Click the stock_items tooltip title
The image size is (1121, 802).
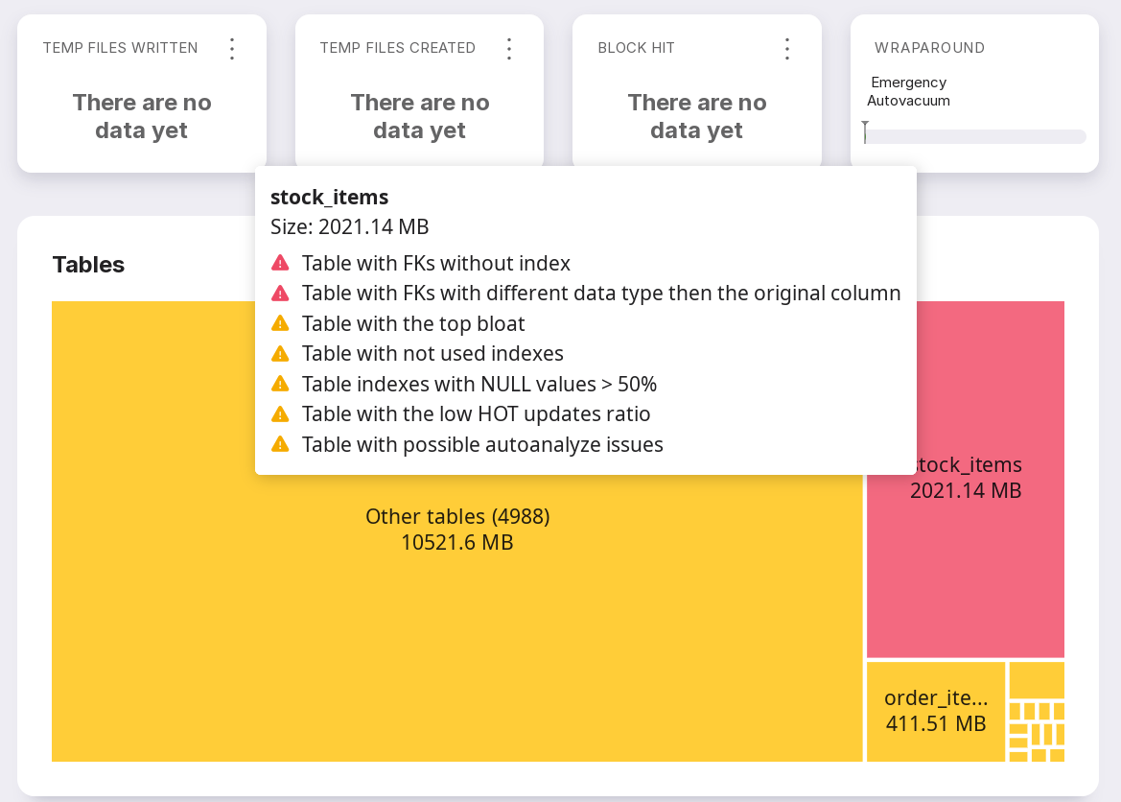tap(329, 197)
